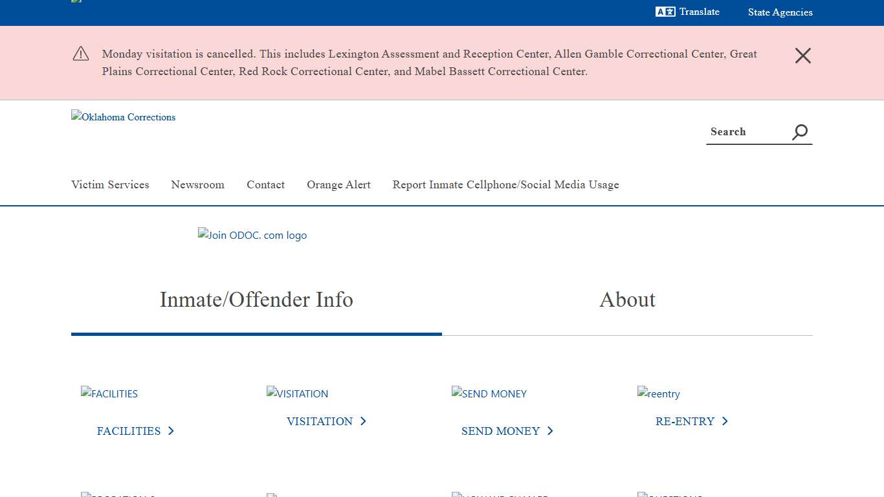Select the Inmate/Offender Info tab
The height and width of the screenshot is (497, 884).
coord(256,300)
